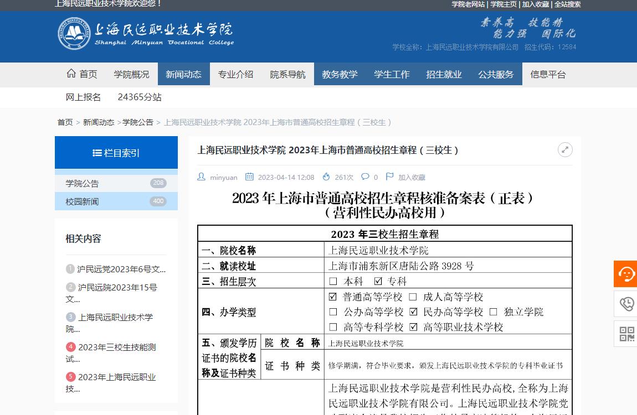This screenshot has height=415, width=637.
Task: Open the 学院概况 menu
Action: coord(131,74)
